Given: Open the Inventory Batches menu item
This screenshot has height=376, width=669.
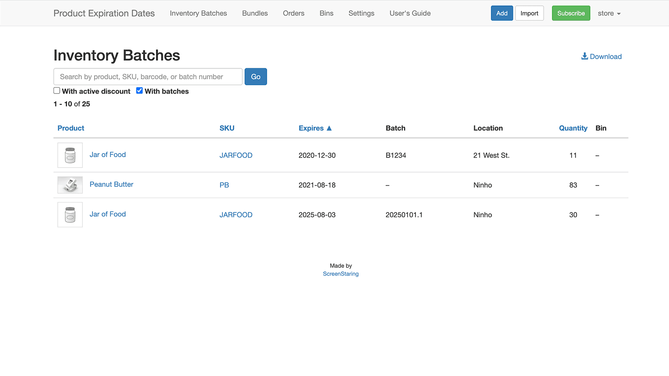Looking at the screenshot, I should pyautogui.click(x=198, y=13).
